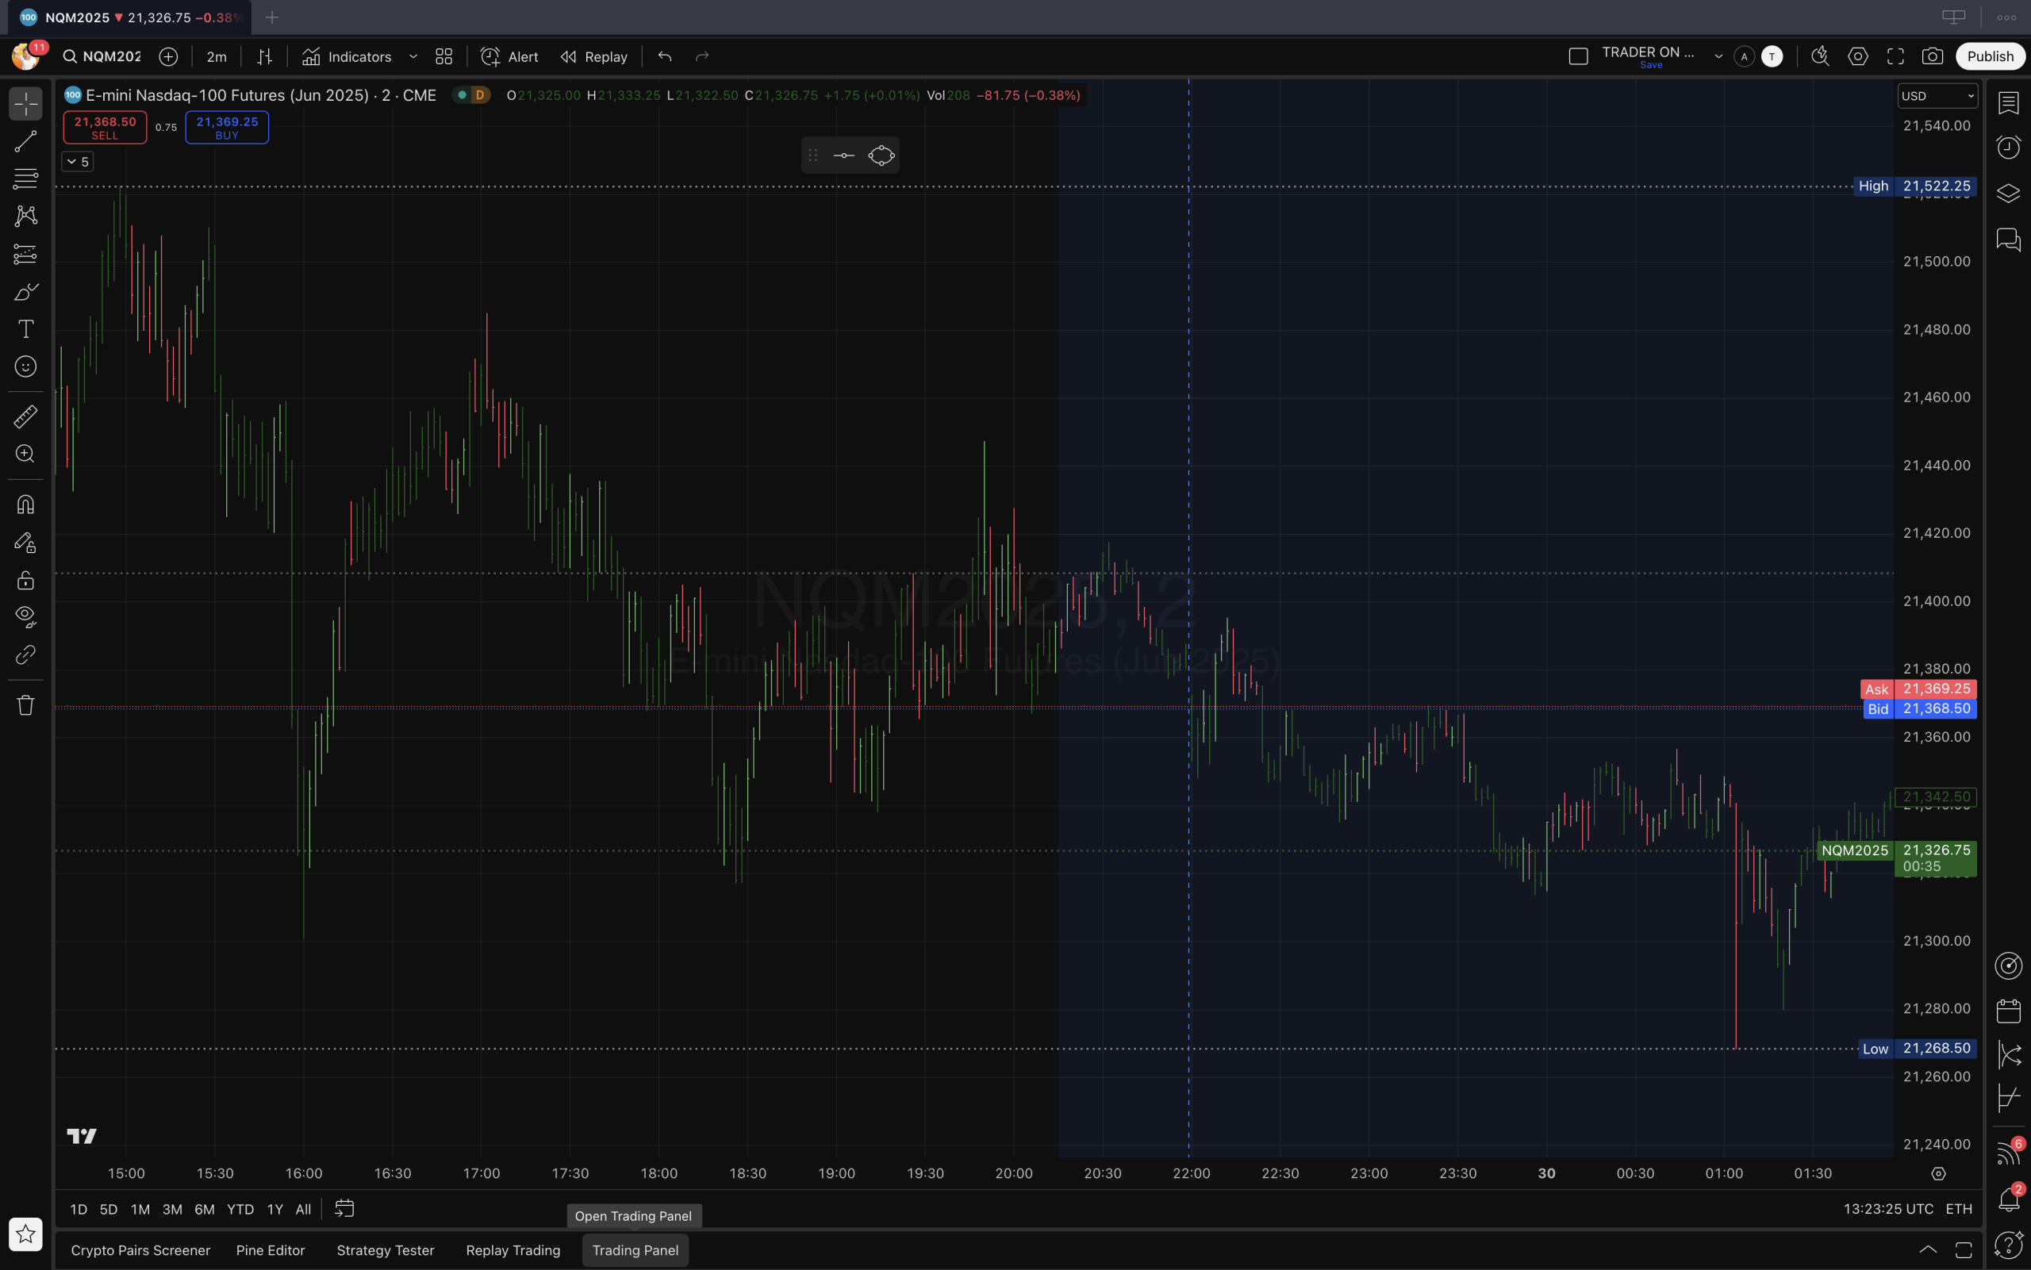
Task: Toggle ETH extended session setting
Action: pos(1959,1209)
